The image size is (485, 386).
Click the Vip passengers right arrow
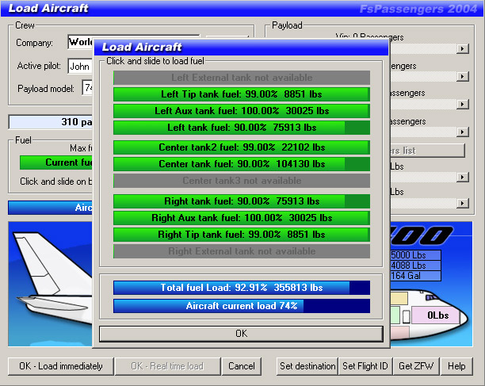tap(463, 48)
